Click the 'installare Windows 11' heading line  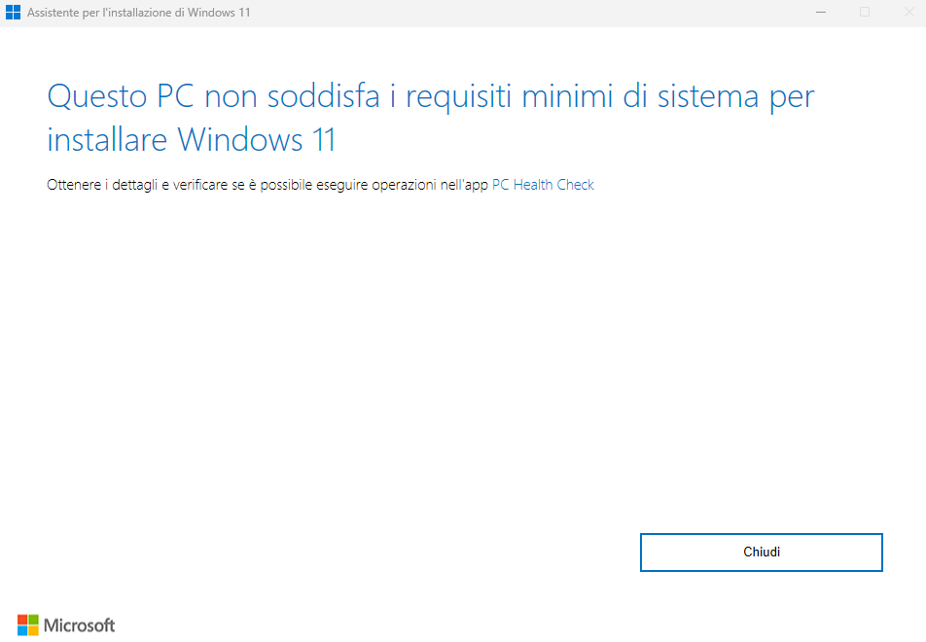pyautogui.click(x=192, y=140)
